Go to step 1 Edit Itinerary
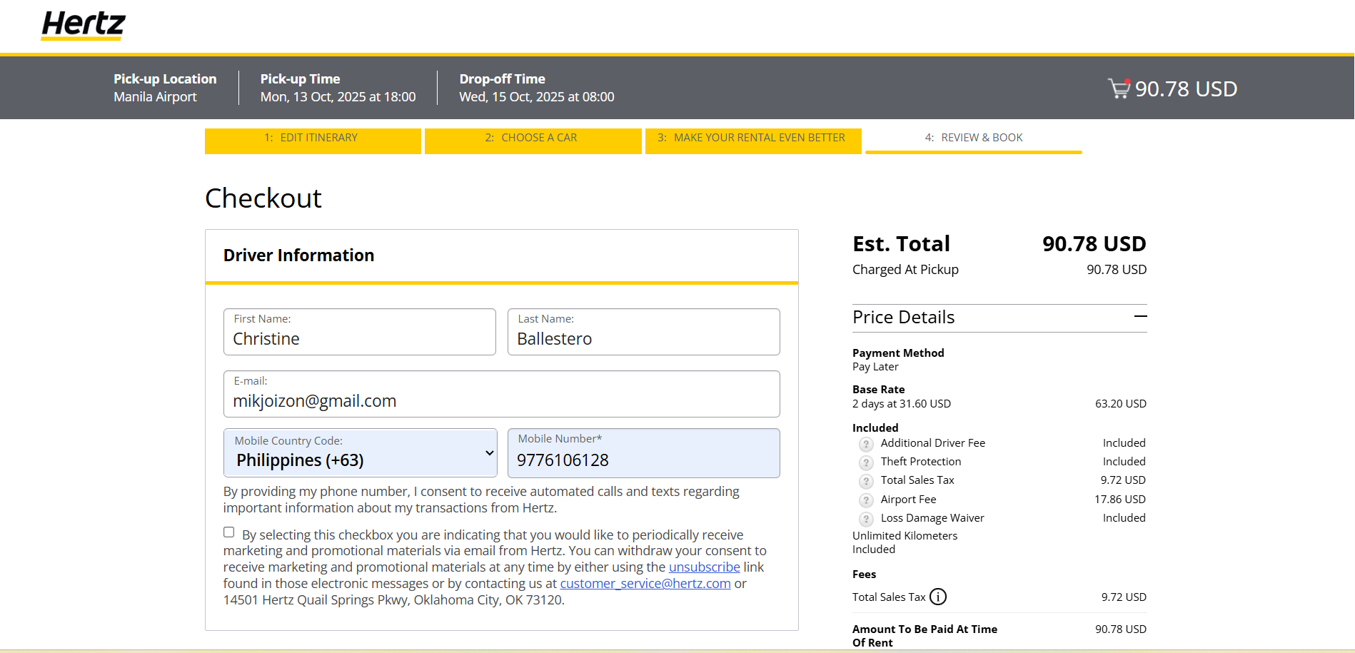This screenshot has width=1355, height=653. [x=313, y=141]
